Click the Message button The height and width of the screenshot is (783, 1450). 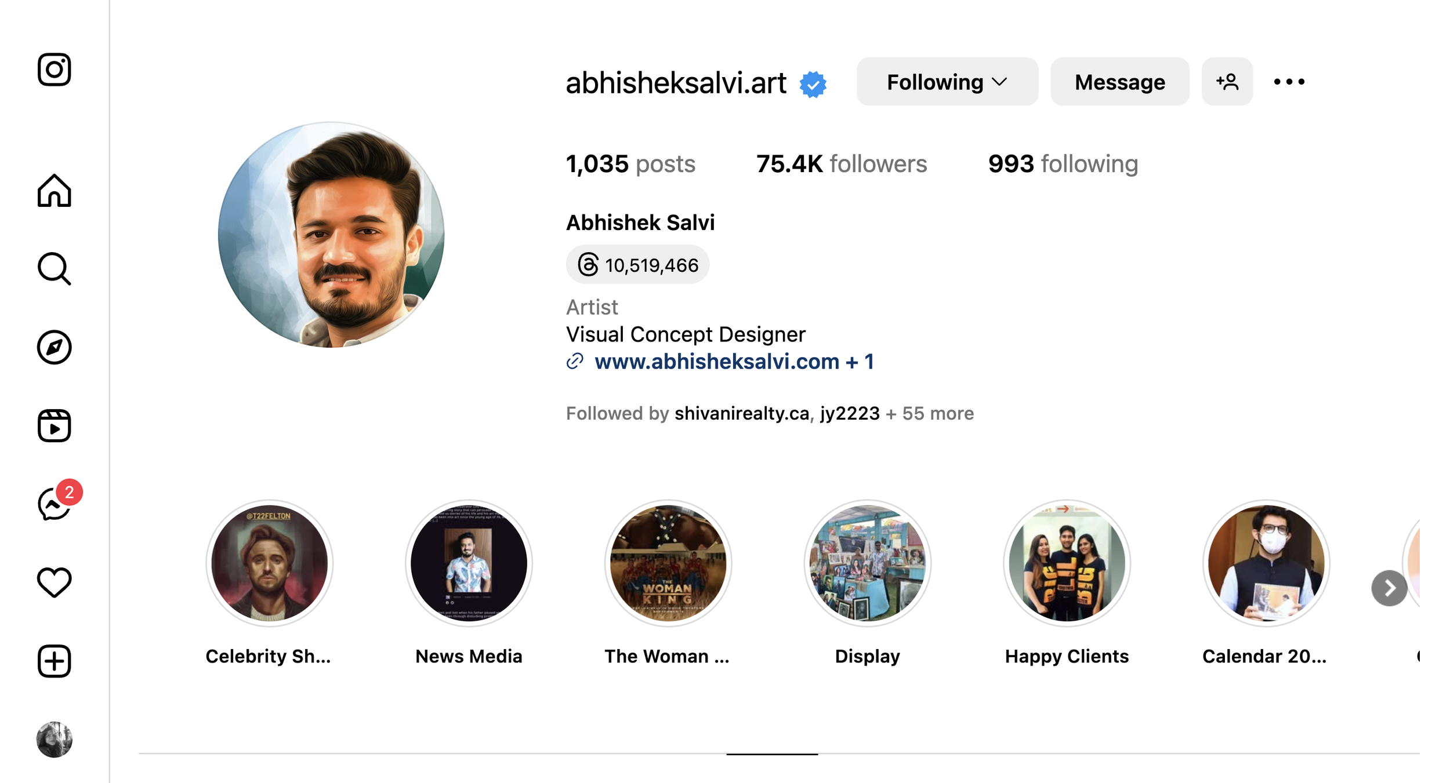tap(1119, 82)
